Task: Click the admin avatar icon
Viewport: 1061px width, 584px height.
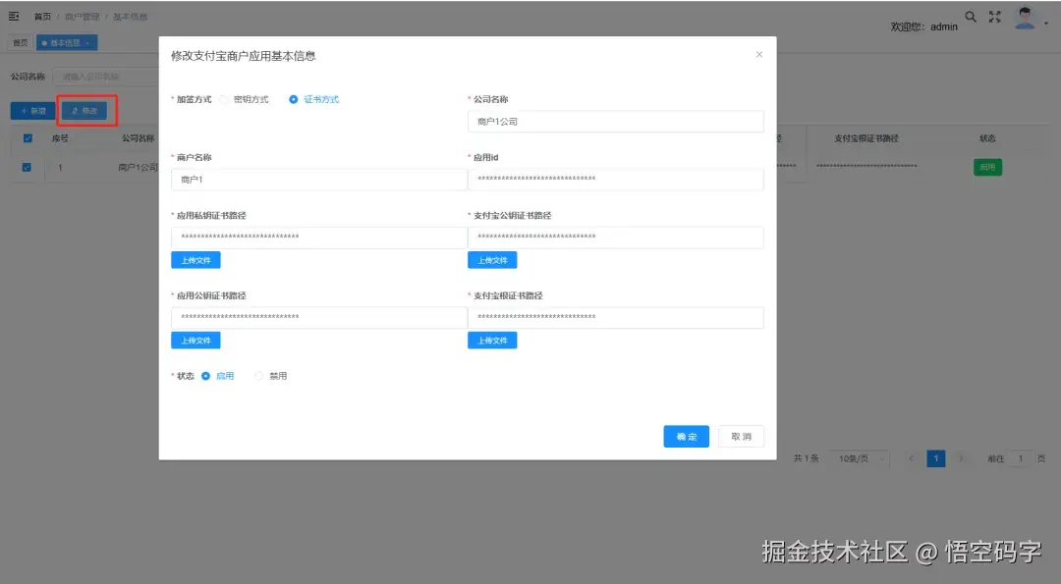Action: [x=1024, y=18]
